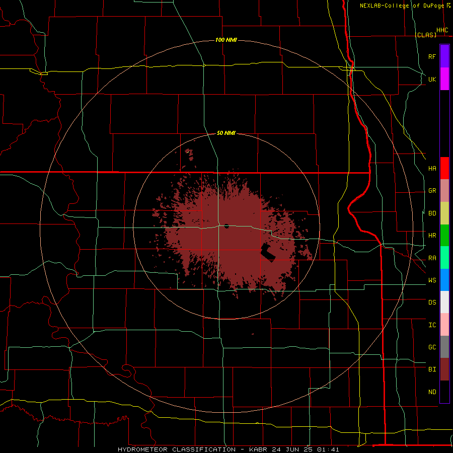This screenshot has height=453, width=453.
Task: Click the RF legend label
Action: click(432, 56)
